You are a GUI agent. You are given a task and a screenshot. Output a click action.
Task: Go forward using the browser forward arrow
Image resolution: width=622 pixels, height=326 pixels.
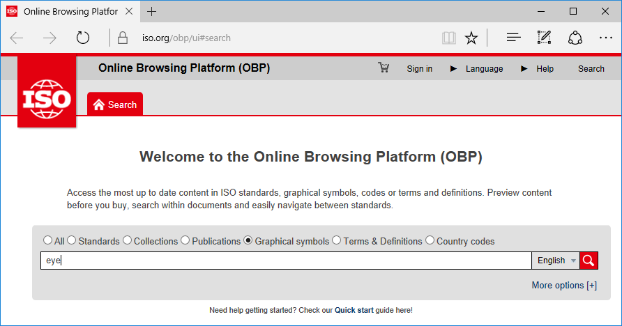(50, 38)
